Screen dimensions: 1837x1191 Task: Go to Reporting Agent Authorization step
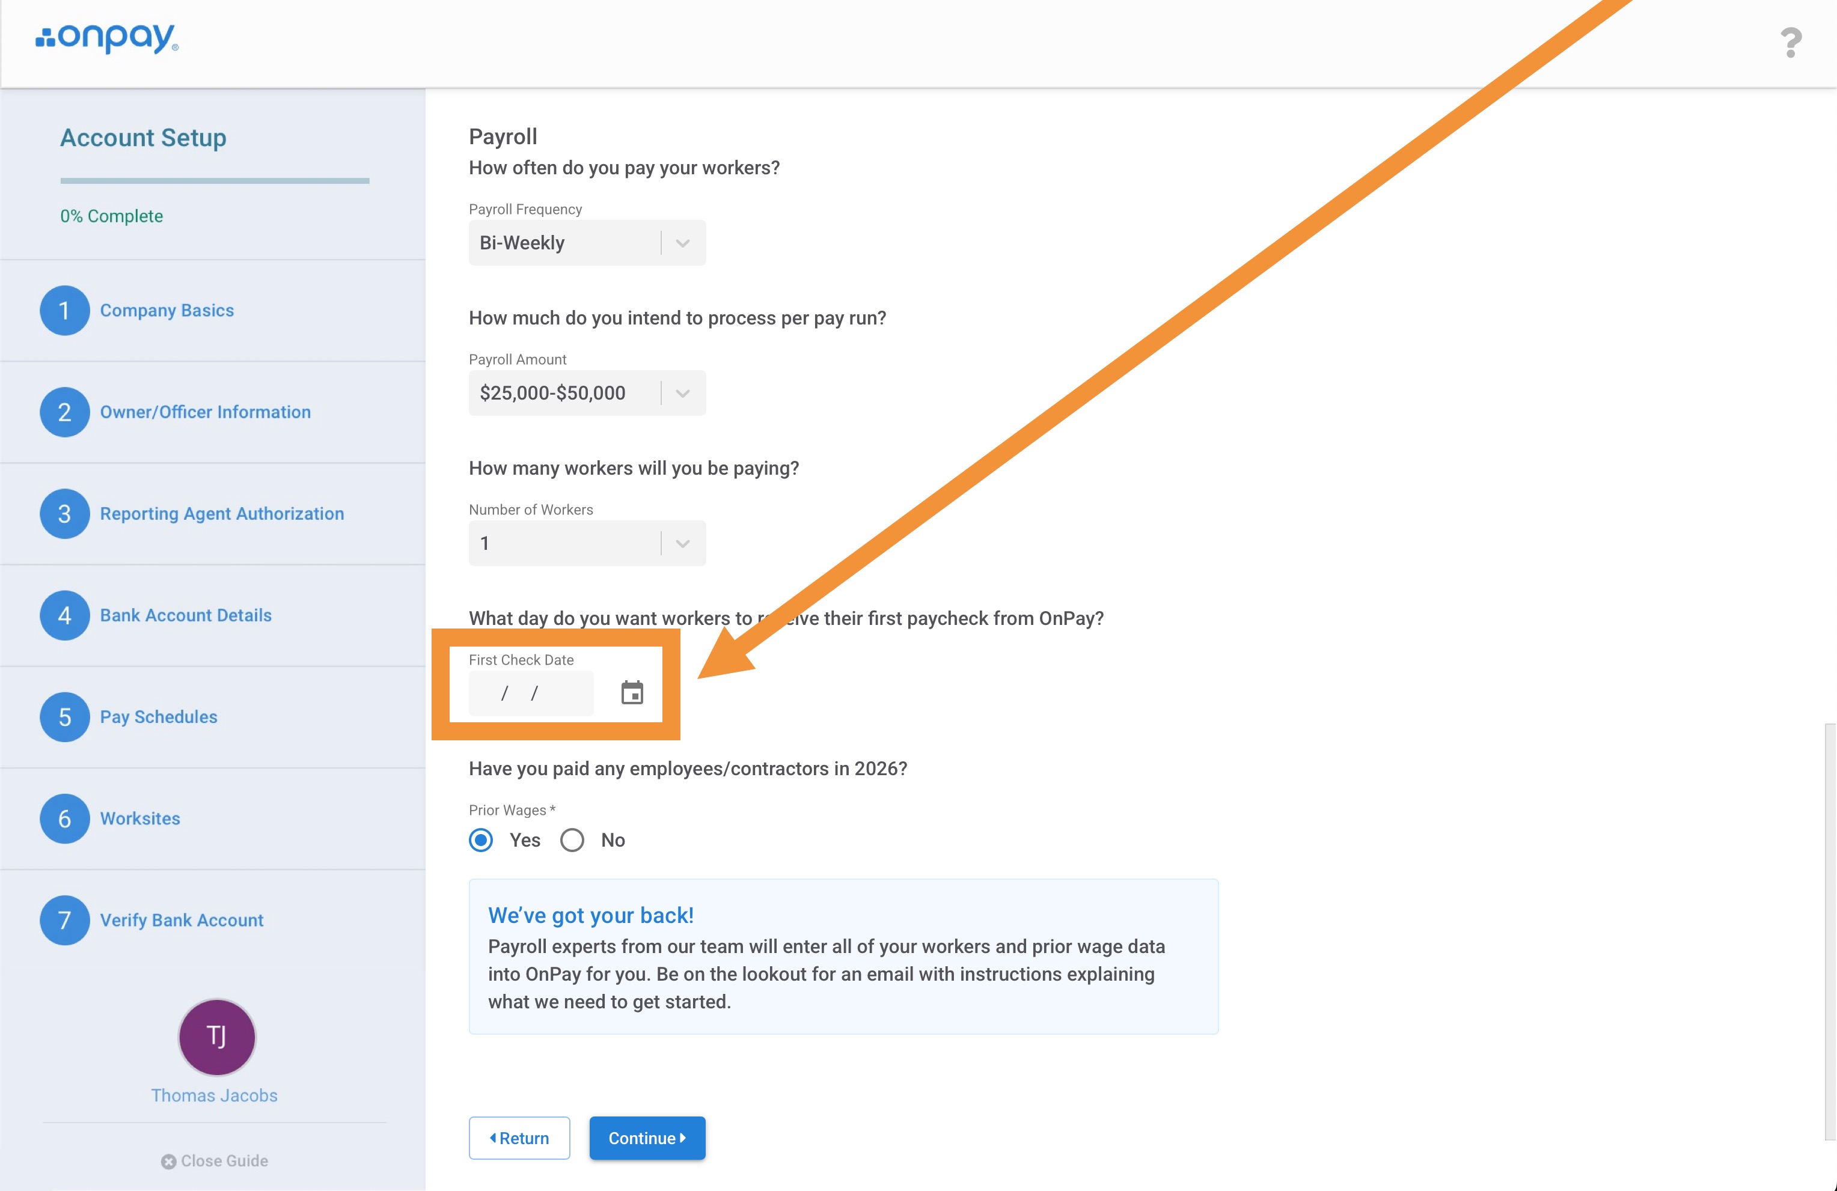pos(222,514)
